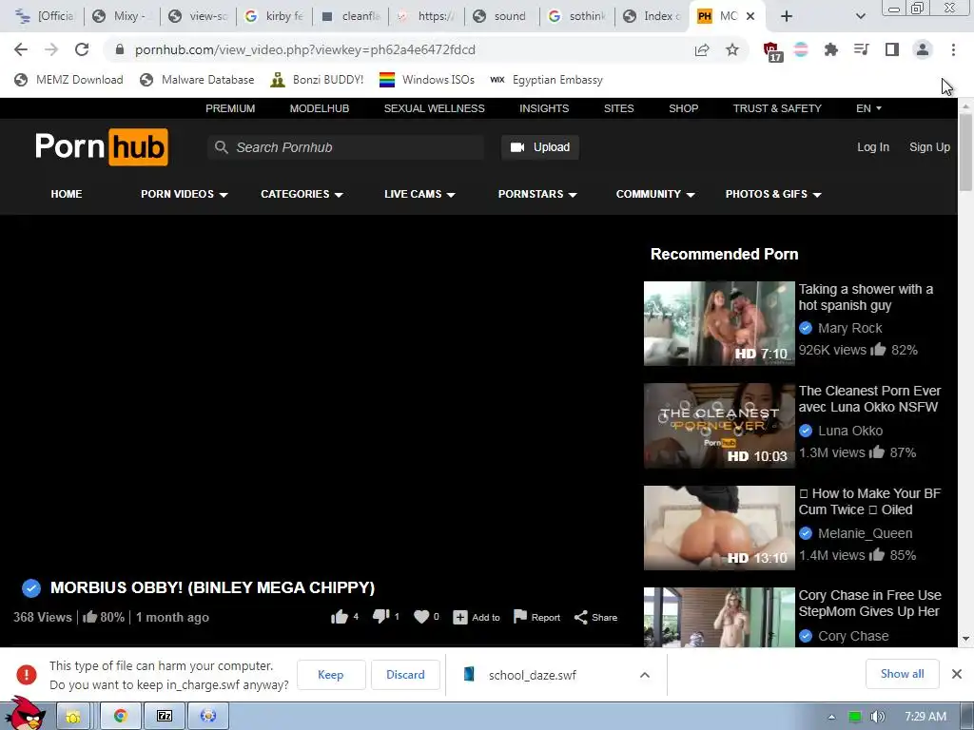
Task: Click the volume speaker tray icon
Action: (x=877, y=717)
